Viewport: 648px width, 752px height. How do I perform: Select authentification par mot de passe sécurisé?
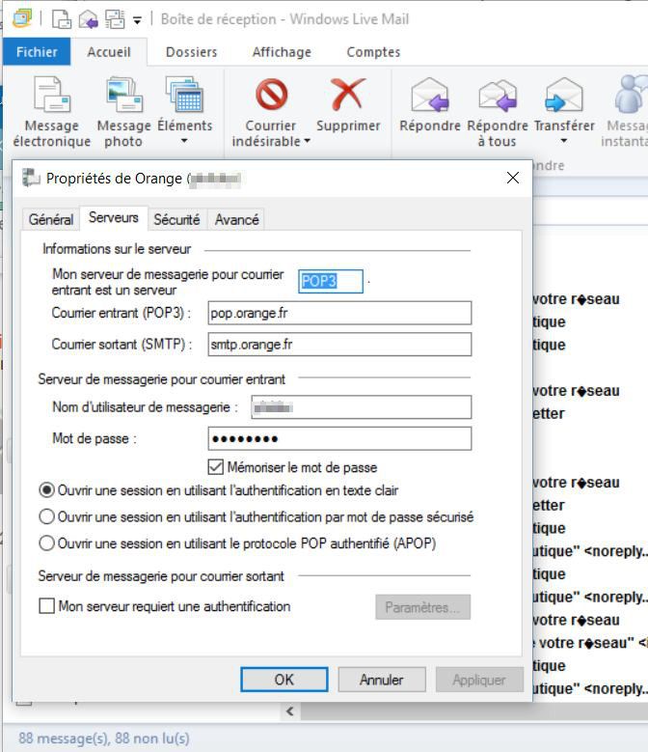pyautogui.click(x=46, y=516)
